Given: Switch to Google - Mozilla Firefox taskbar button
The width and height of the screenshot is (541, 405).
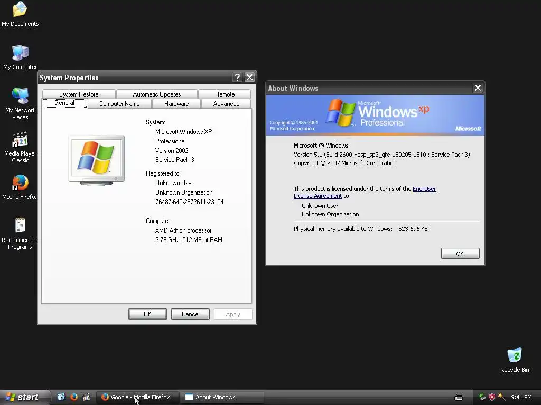Looking at the screenshot, I should point(137,398).
